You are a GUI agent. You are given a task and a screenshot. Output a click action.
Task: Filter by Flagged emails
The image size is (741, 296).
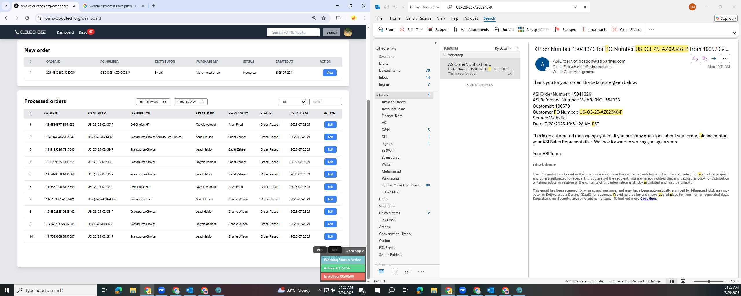click(x=566, y=29)
